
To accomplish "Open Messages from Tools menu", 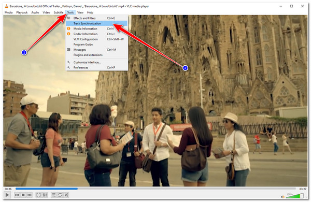I will click(x=97, y=50).
